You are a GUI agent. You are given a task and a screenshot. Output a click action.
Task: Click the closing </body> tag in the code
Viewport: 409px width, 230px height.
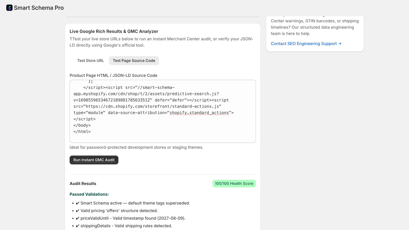click(x=82, y=125)
